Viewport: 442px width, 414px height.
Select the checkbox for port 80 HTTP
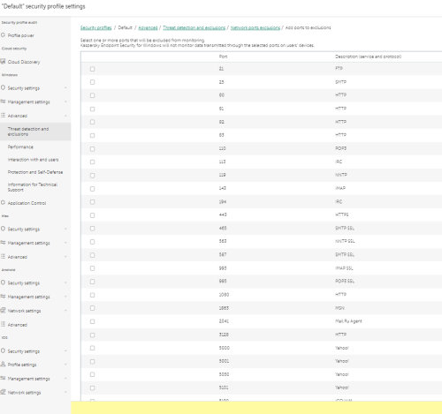(92, 95)
